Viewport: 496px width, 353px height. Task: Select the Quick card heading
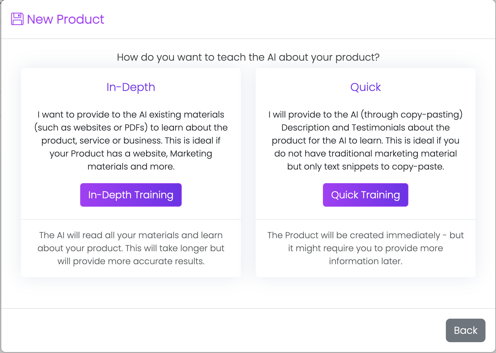coord(365,87)
